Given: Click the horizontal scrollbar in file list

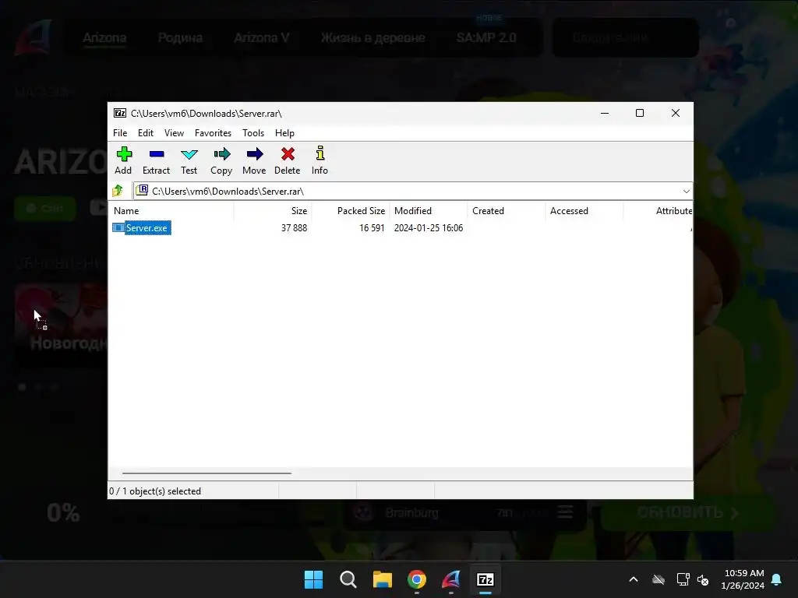Looking at the screenshot, I should pos(207,473).
